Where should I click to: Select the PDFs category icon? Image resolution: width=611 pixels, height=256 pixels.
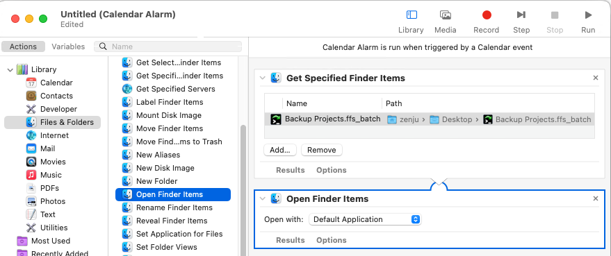31,188
